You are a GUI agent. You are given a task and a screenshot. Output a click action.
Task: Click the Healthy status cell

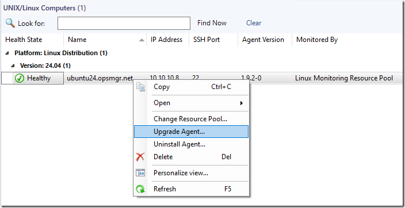tap(33, 78)
